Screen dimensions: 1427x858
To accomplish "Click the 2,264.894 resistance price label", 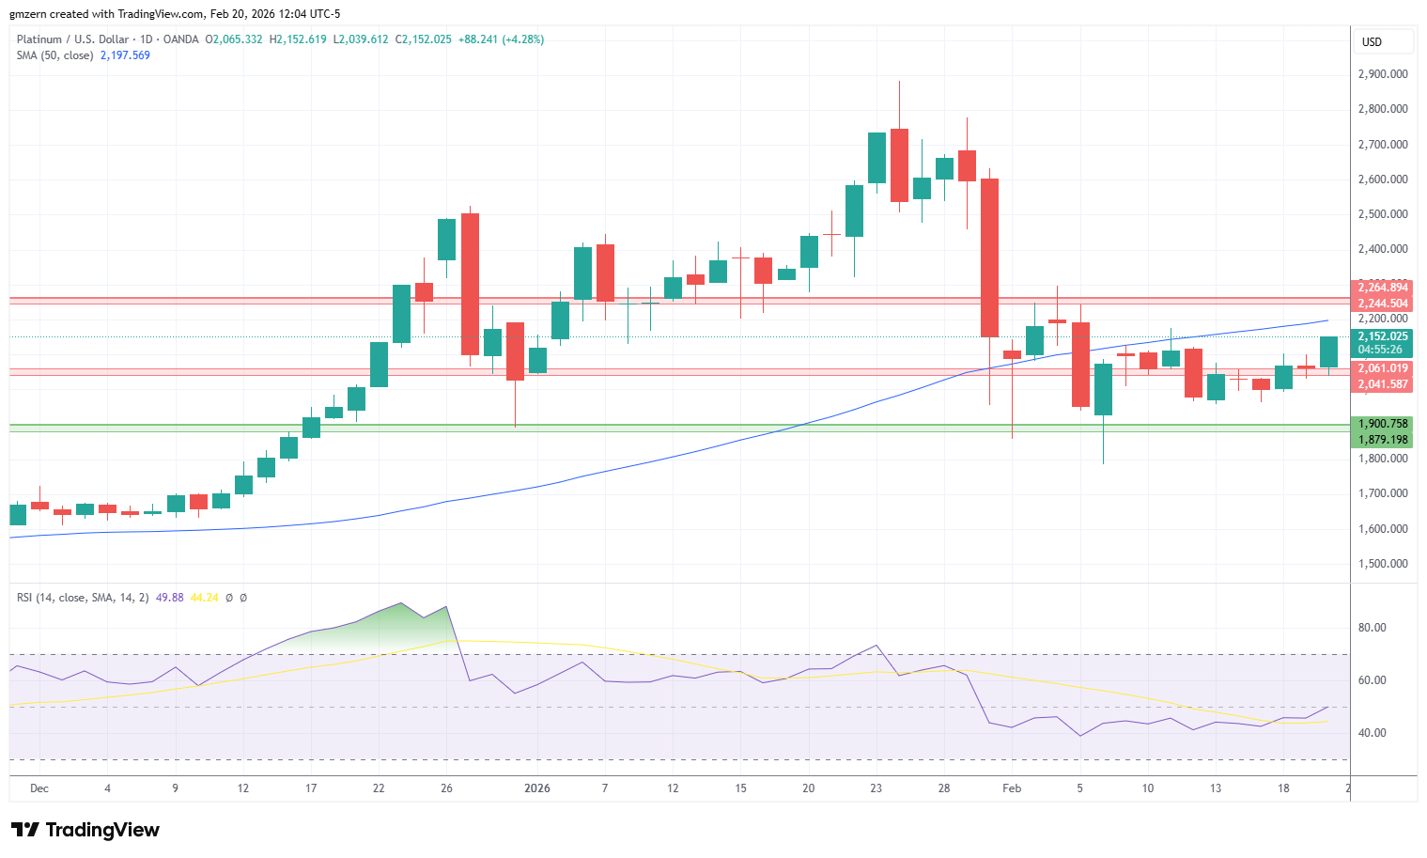I will pyautogui.click(x=1381, y=288).
